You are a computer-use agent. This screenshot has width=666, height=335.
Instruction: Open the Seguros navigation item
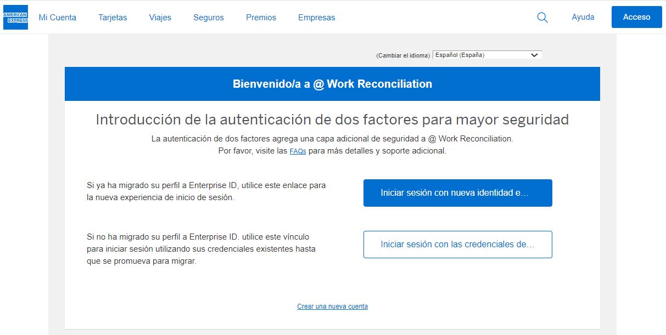(x=209, y=18)
